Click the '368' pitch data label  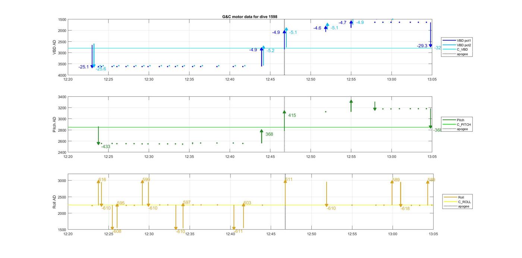tap(269, 134)
